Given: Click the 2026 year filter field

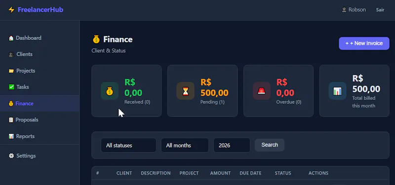Looking at the screenshot, I should (232, 145).
